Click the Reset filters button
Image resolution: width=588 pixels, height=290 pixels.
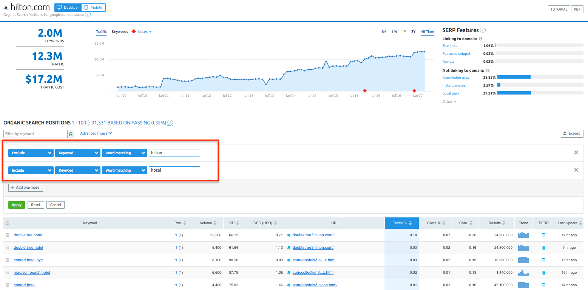(x=36, y=205)
